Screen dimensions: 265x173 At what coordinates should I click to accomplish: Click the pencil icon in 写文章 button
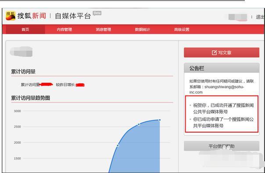(x=214, y=53)
